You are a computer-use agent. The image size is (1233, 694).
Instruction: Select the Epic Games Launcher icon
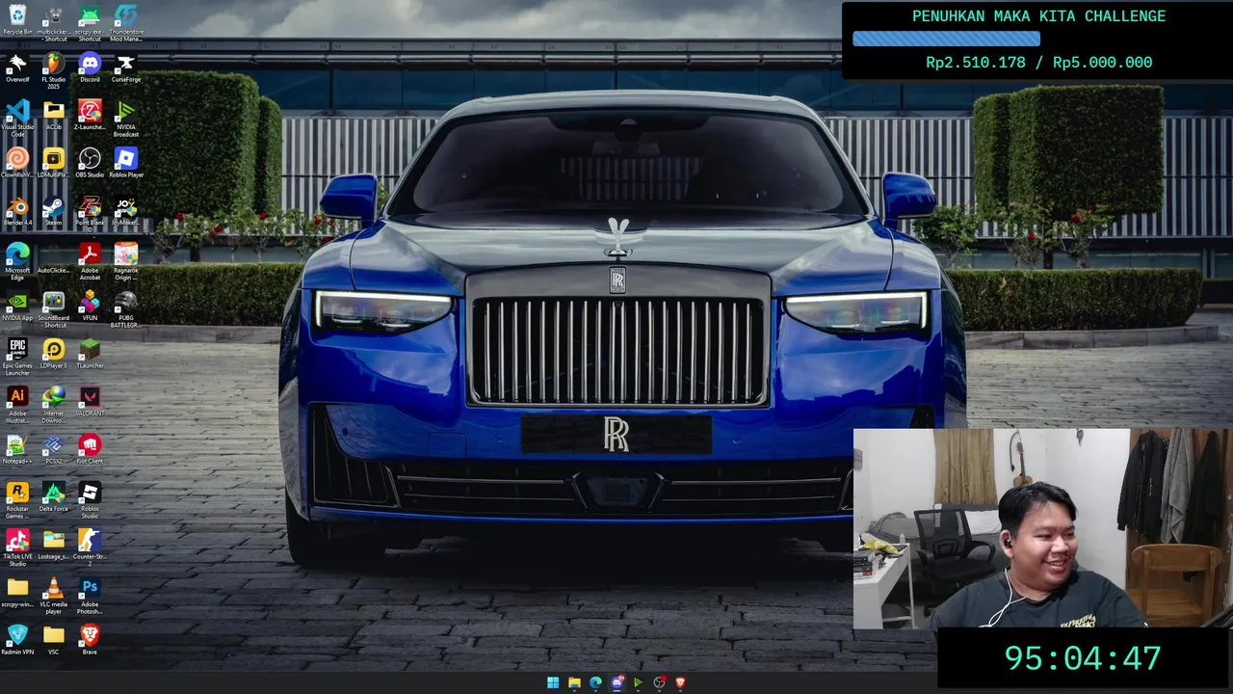[17, 357]
